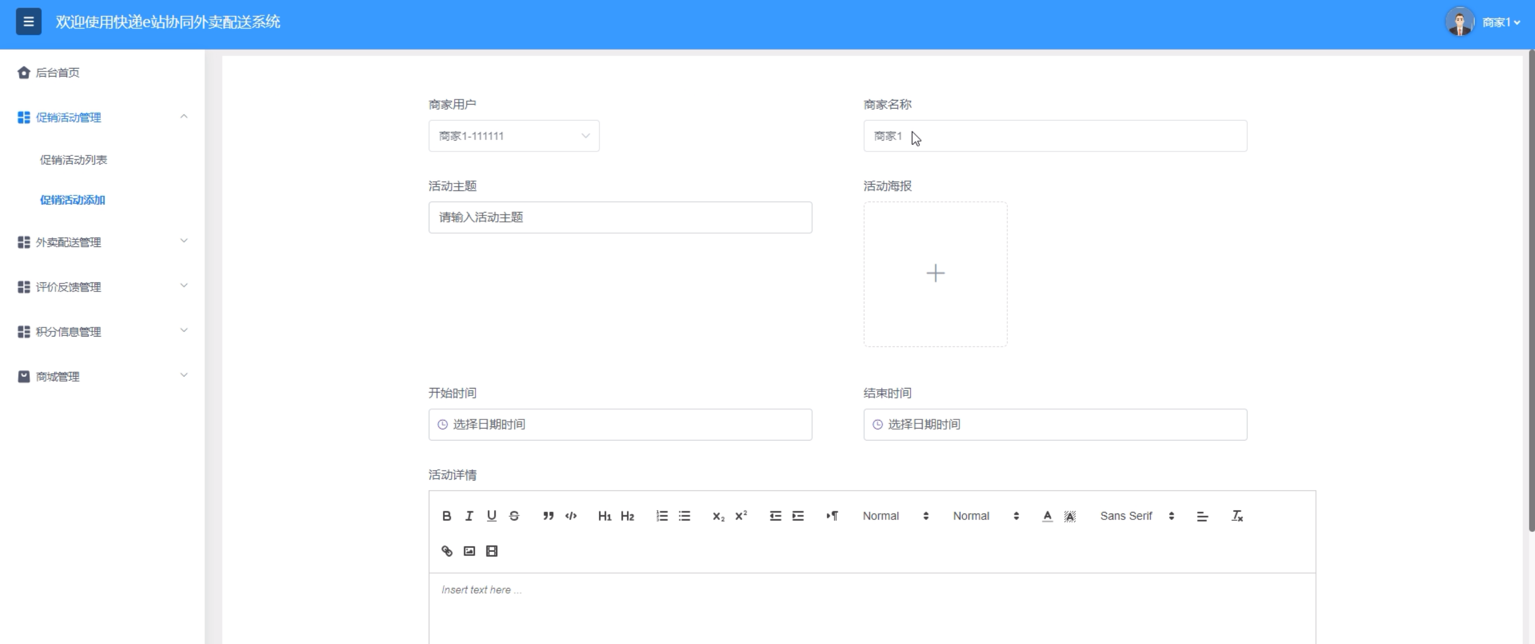This screenshot has height=644, width=1535.
Task: Go to 后台首页 in the sidebar
Action: pyautogui.click(x=57, y=72)
